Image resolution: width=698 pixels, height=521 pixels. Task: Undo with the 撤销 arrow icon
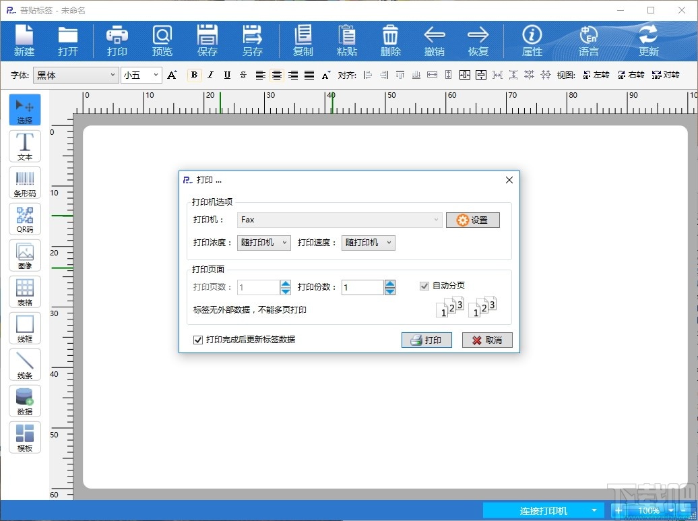click(x=435, y=40)
